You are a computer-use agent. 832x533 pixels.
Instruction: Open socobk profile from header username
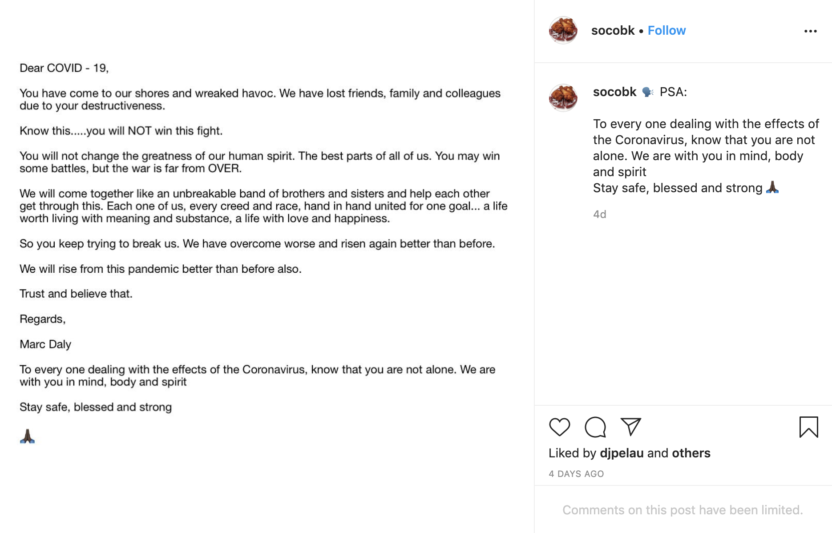[613, 30]
